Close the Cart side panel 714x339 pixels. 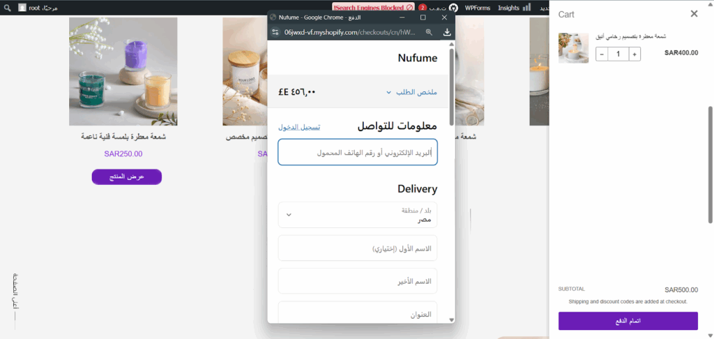694,14
